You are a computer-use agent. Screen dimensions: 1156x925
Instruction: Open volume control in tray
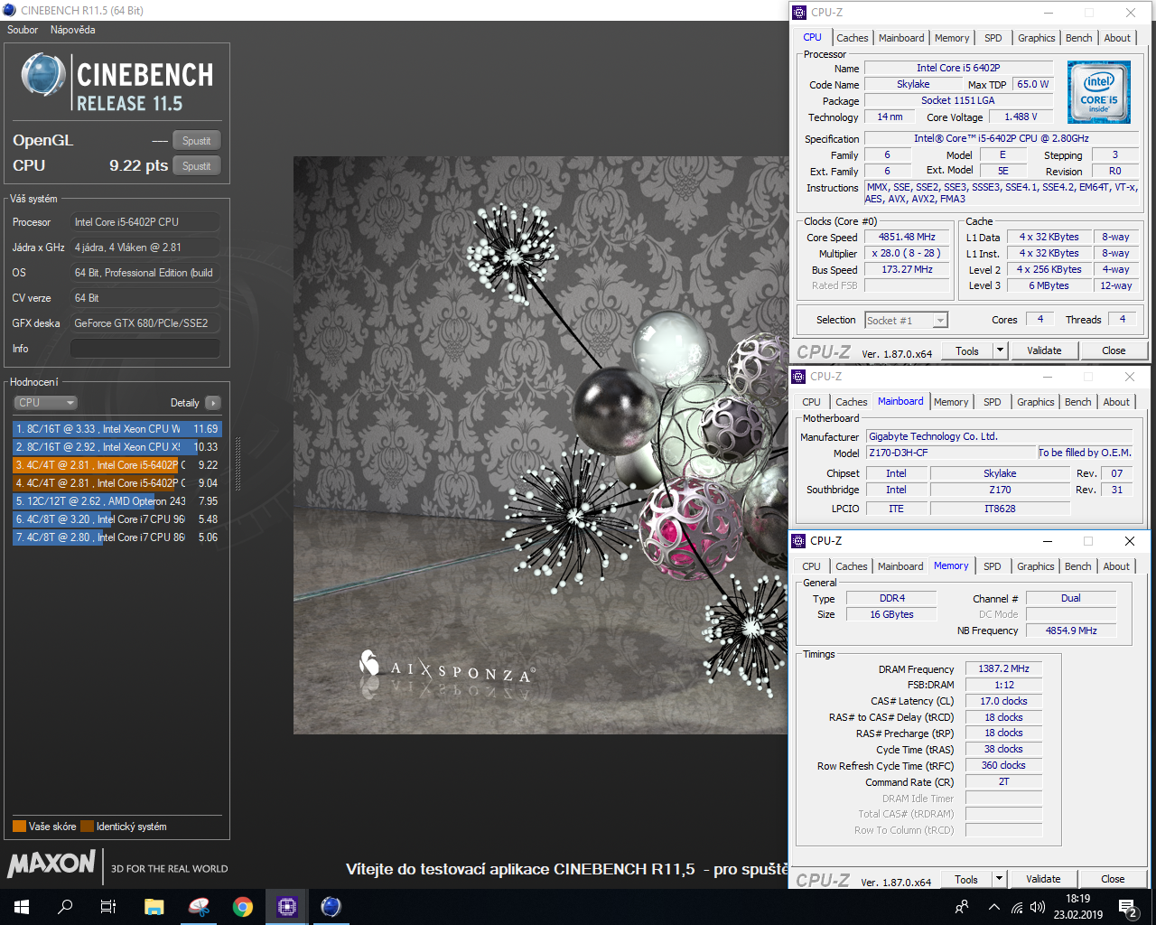(1038, 907)
